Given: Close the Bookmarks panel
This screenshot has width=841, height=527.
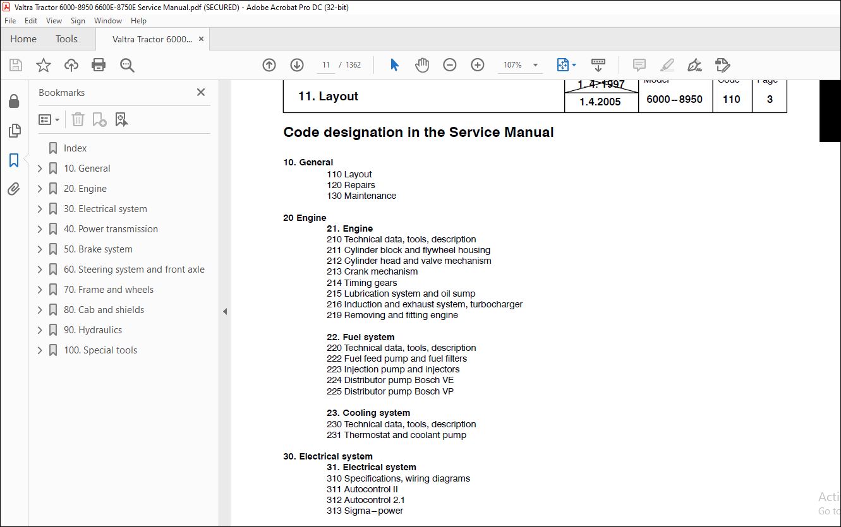Looking at the screenshot, I should 201,92.
